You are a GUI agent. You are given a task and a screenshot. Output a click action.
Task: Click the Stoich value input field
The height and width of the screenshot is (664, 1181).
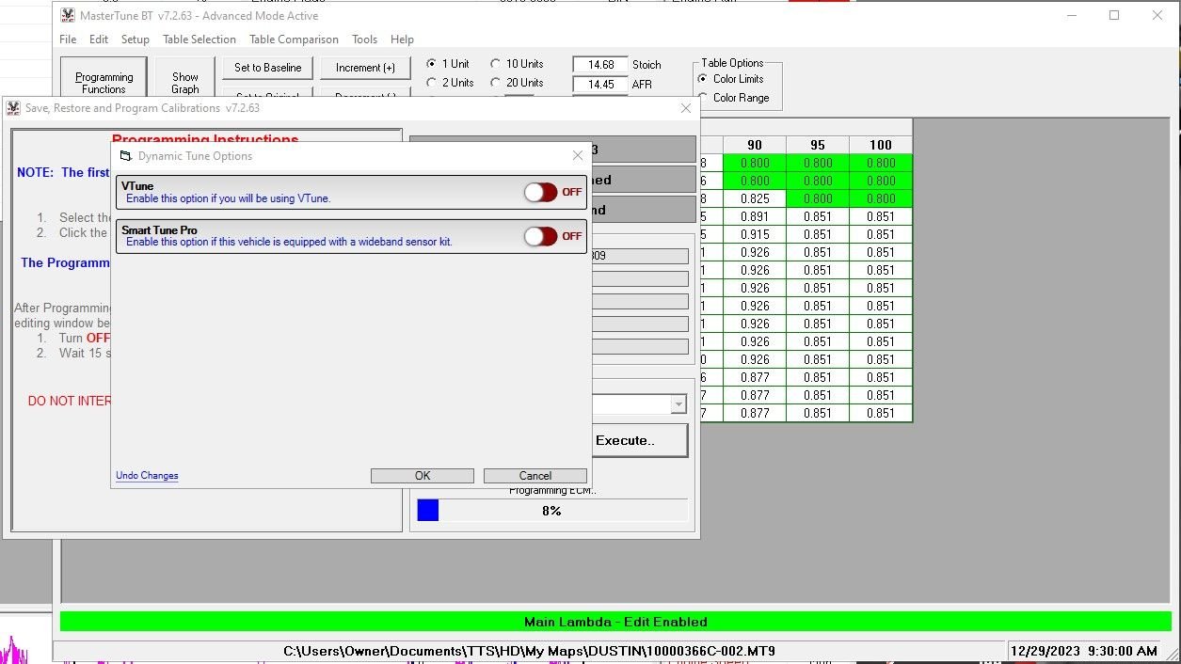coord(600,65)
